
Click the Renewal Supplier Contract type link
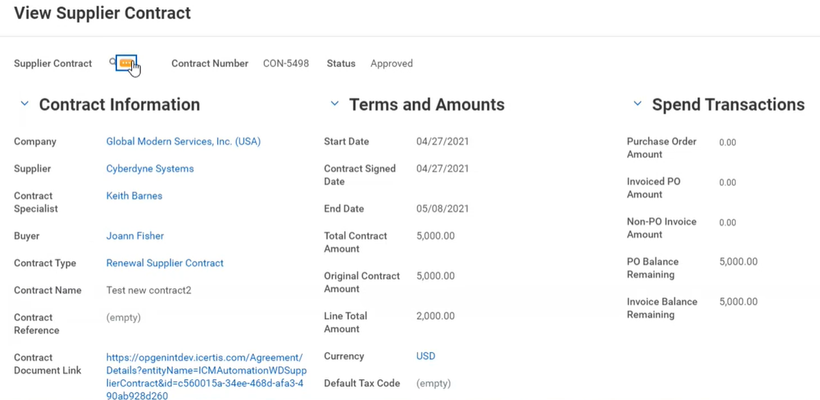pos(164,263)
